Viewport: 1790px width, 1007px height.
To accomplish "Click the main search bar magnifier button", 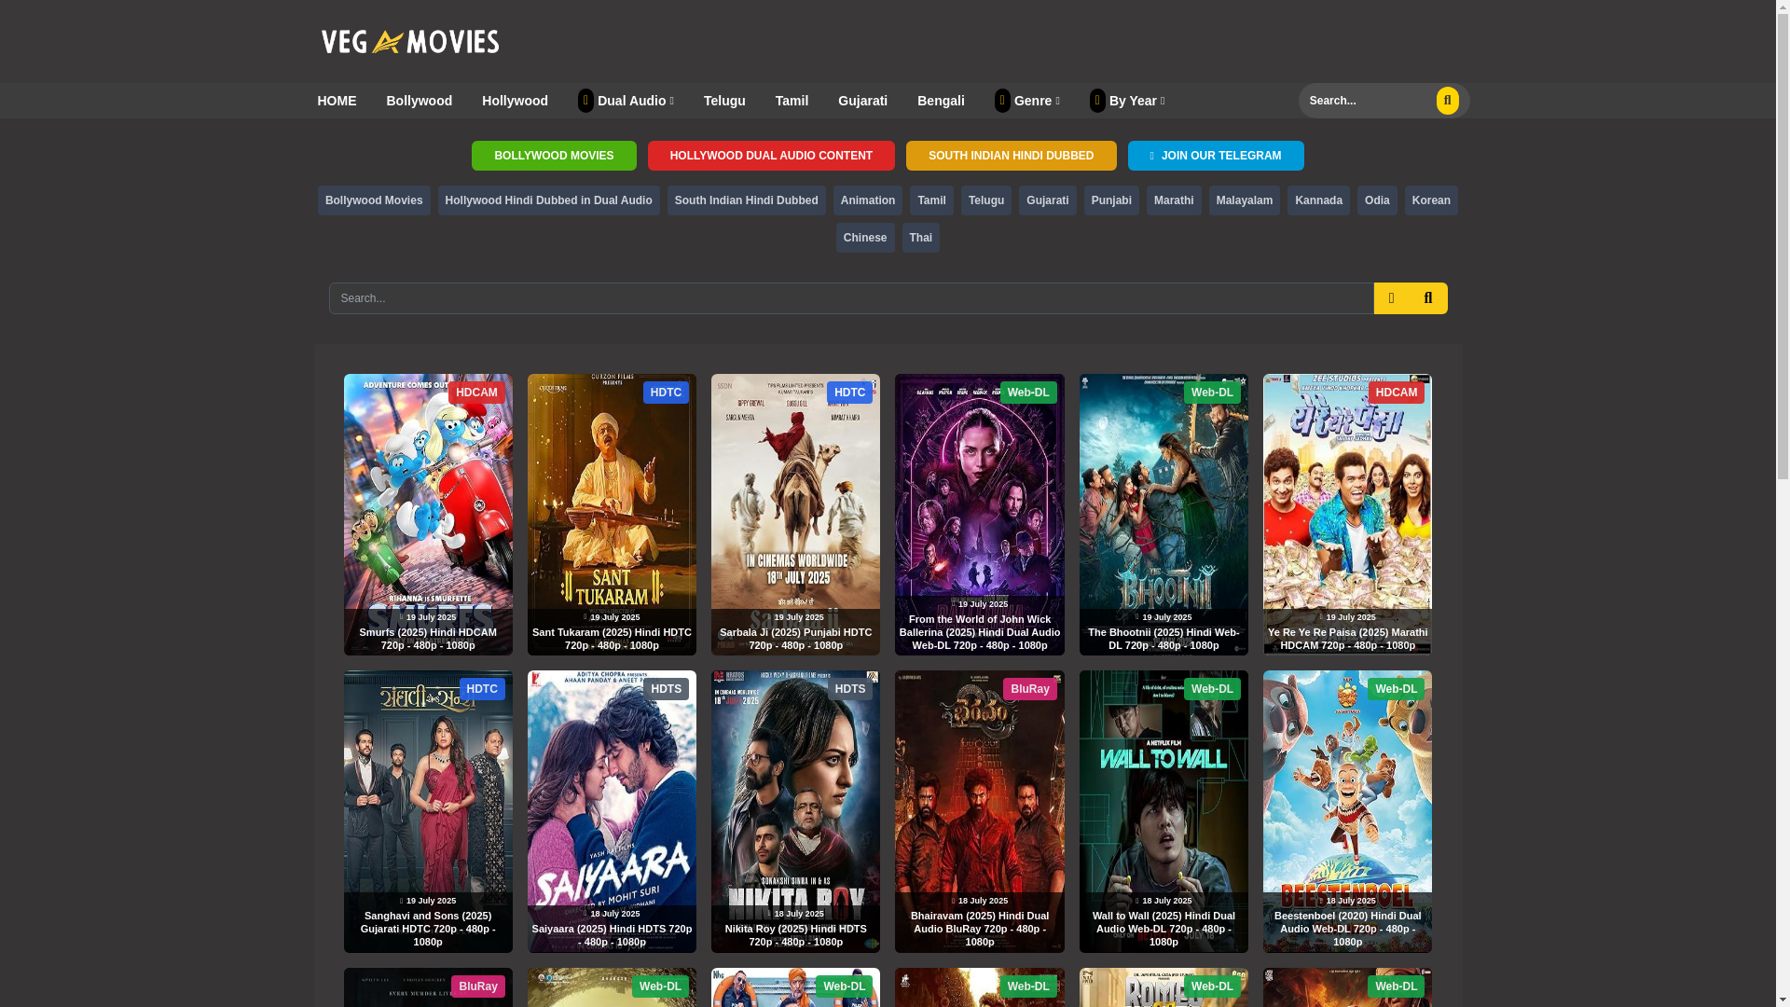I will click(x=1428, y=298).
